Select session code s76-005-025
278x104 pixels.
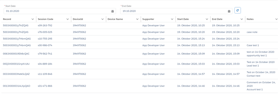click(x=45, y=32)
